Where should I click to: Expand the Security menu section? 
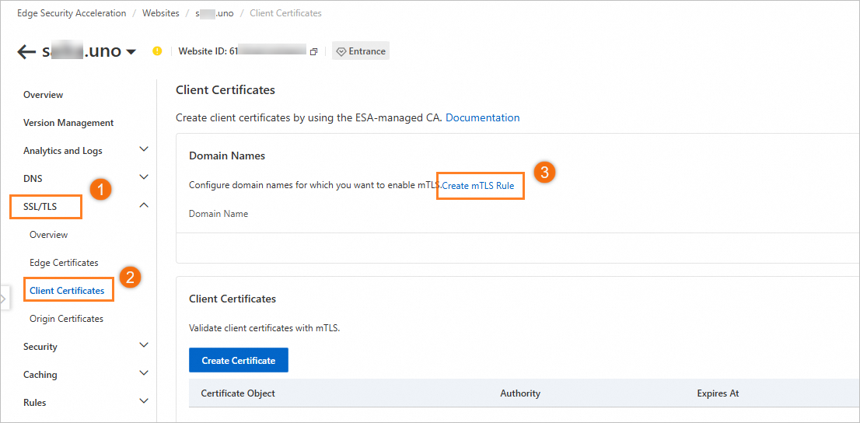(x=144, y=345)
